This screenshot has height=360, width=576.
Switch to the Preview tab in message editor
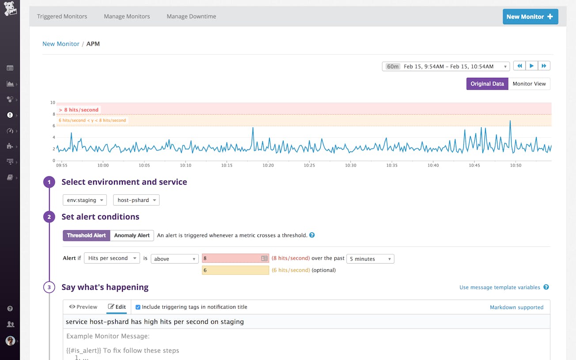pos(83,307)
